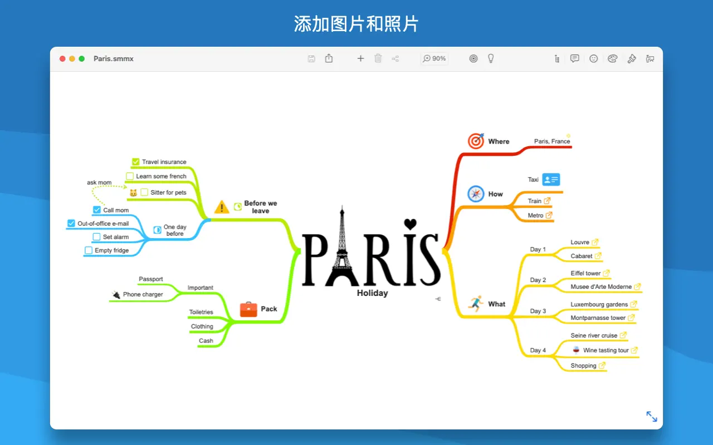Viewport: 713px width, 445px height.
Task: Click the plug icon beside Phone charger
Action: point(115,294)
